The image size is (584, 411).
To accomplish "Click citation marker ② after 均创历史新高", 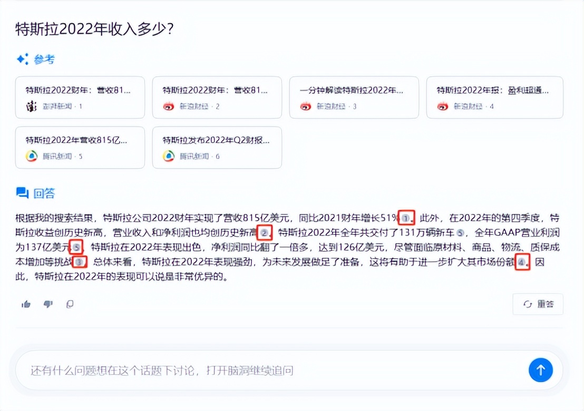I will point(264,231).
